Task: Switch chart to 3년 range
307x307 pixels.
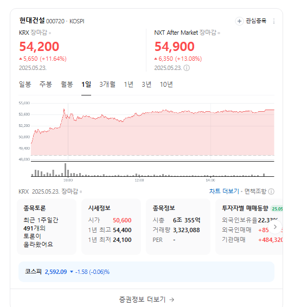Action: click(146, 85)
